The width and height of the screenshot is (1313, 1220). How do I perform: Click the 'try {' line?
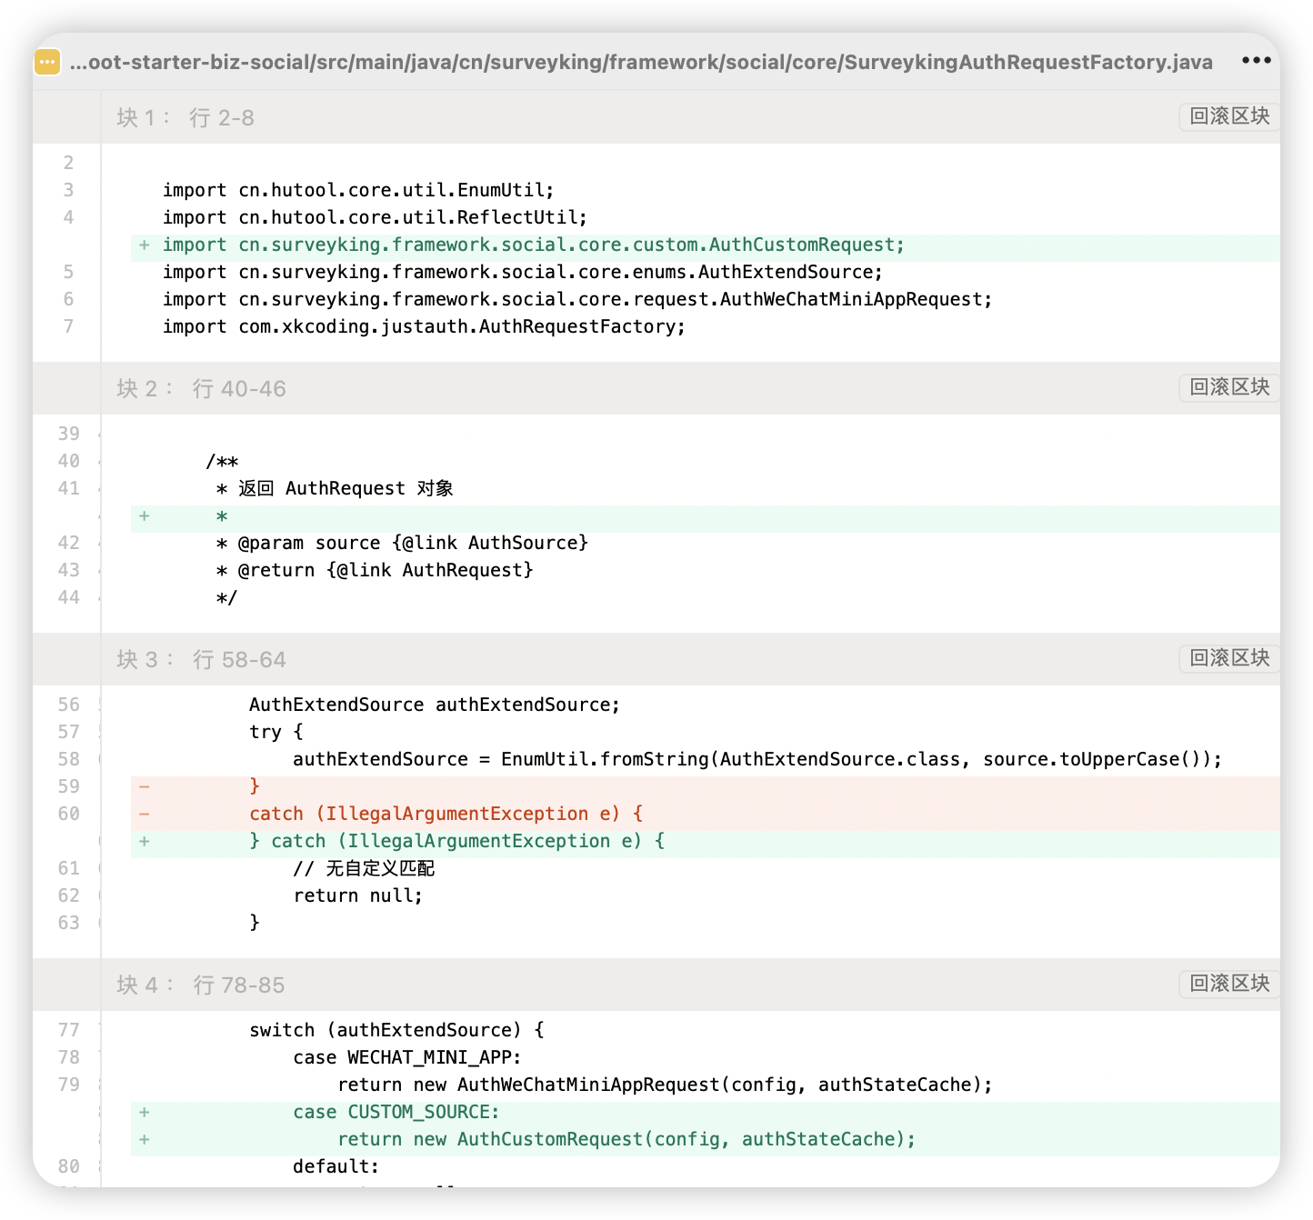[276, 732]
